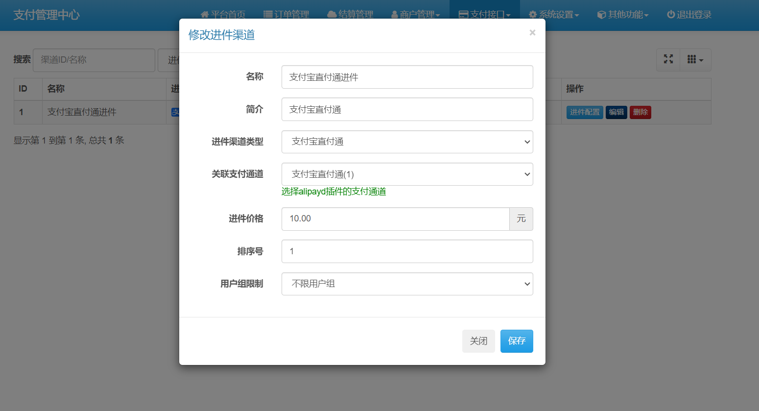Open the 平台首页 menu item
This screenshot has width=759, height=411.
tap(223, 15)
